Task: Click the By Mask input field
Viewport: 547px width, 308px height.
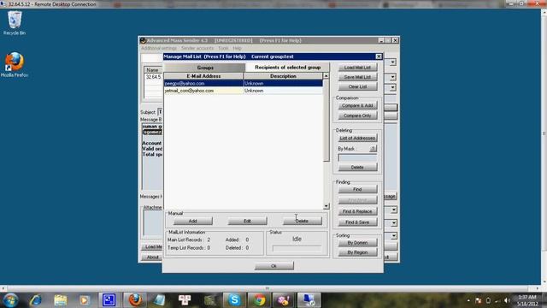Action: click(357, 157)
